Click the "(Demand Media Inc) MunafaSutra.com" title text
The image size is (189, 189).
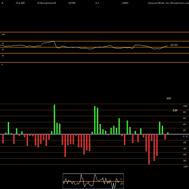[168, 3]
